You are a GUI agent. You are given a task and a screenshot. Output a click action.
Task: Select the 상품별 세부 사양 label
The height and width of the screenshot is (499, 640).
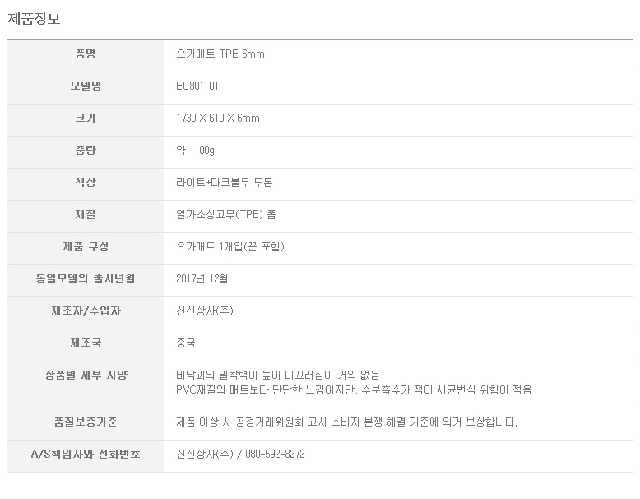click(x=85, y=375)
